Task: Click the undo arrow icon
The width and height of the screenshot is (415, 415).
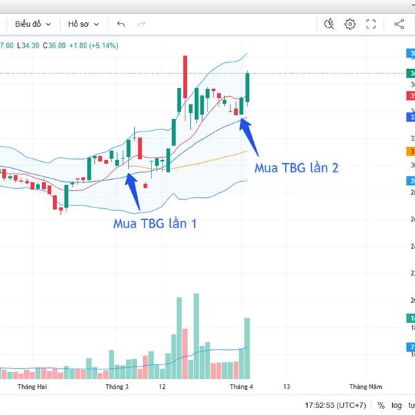Action: pyautogui.click(x=121, y=24)
